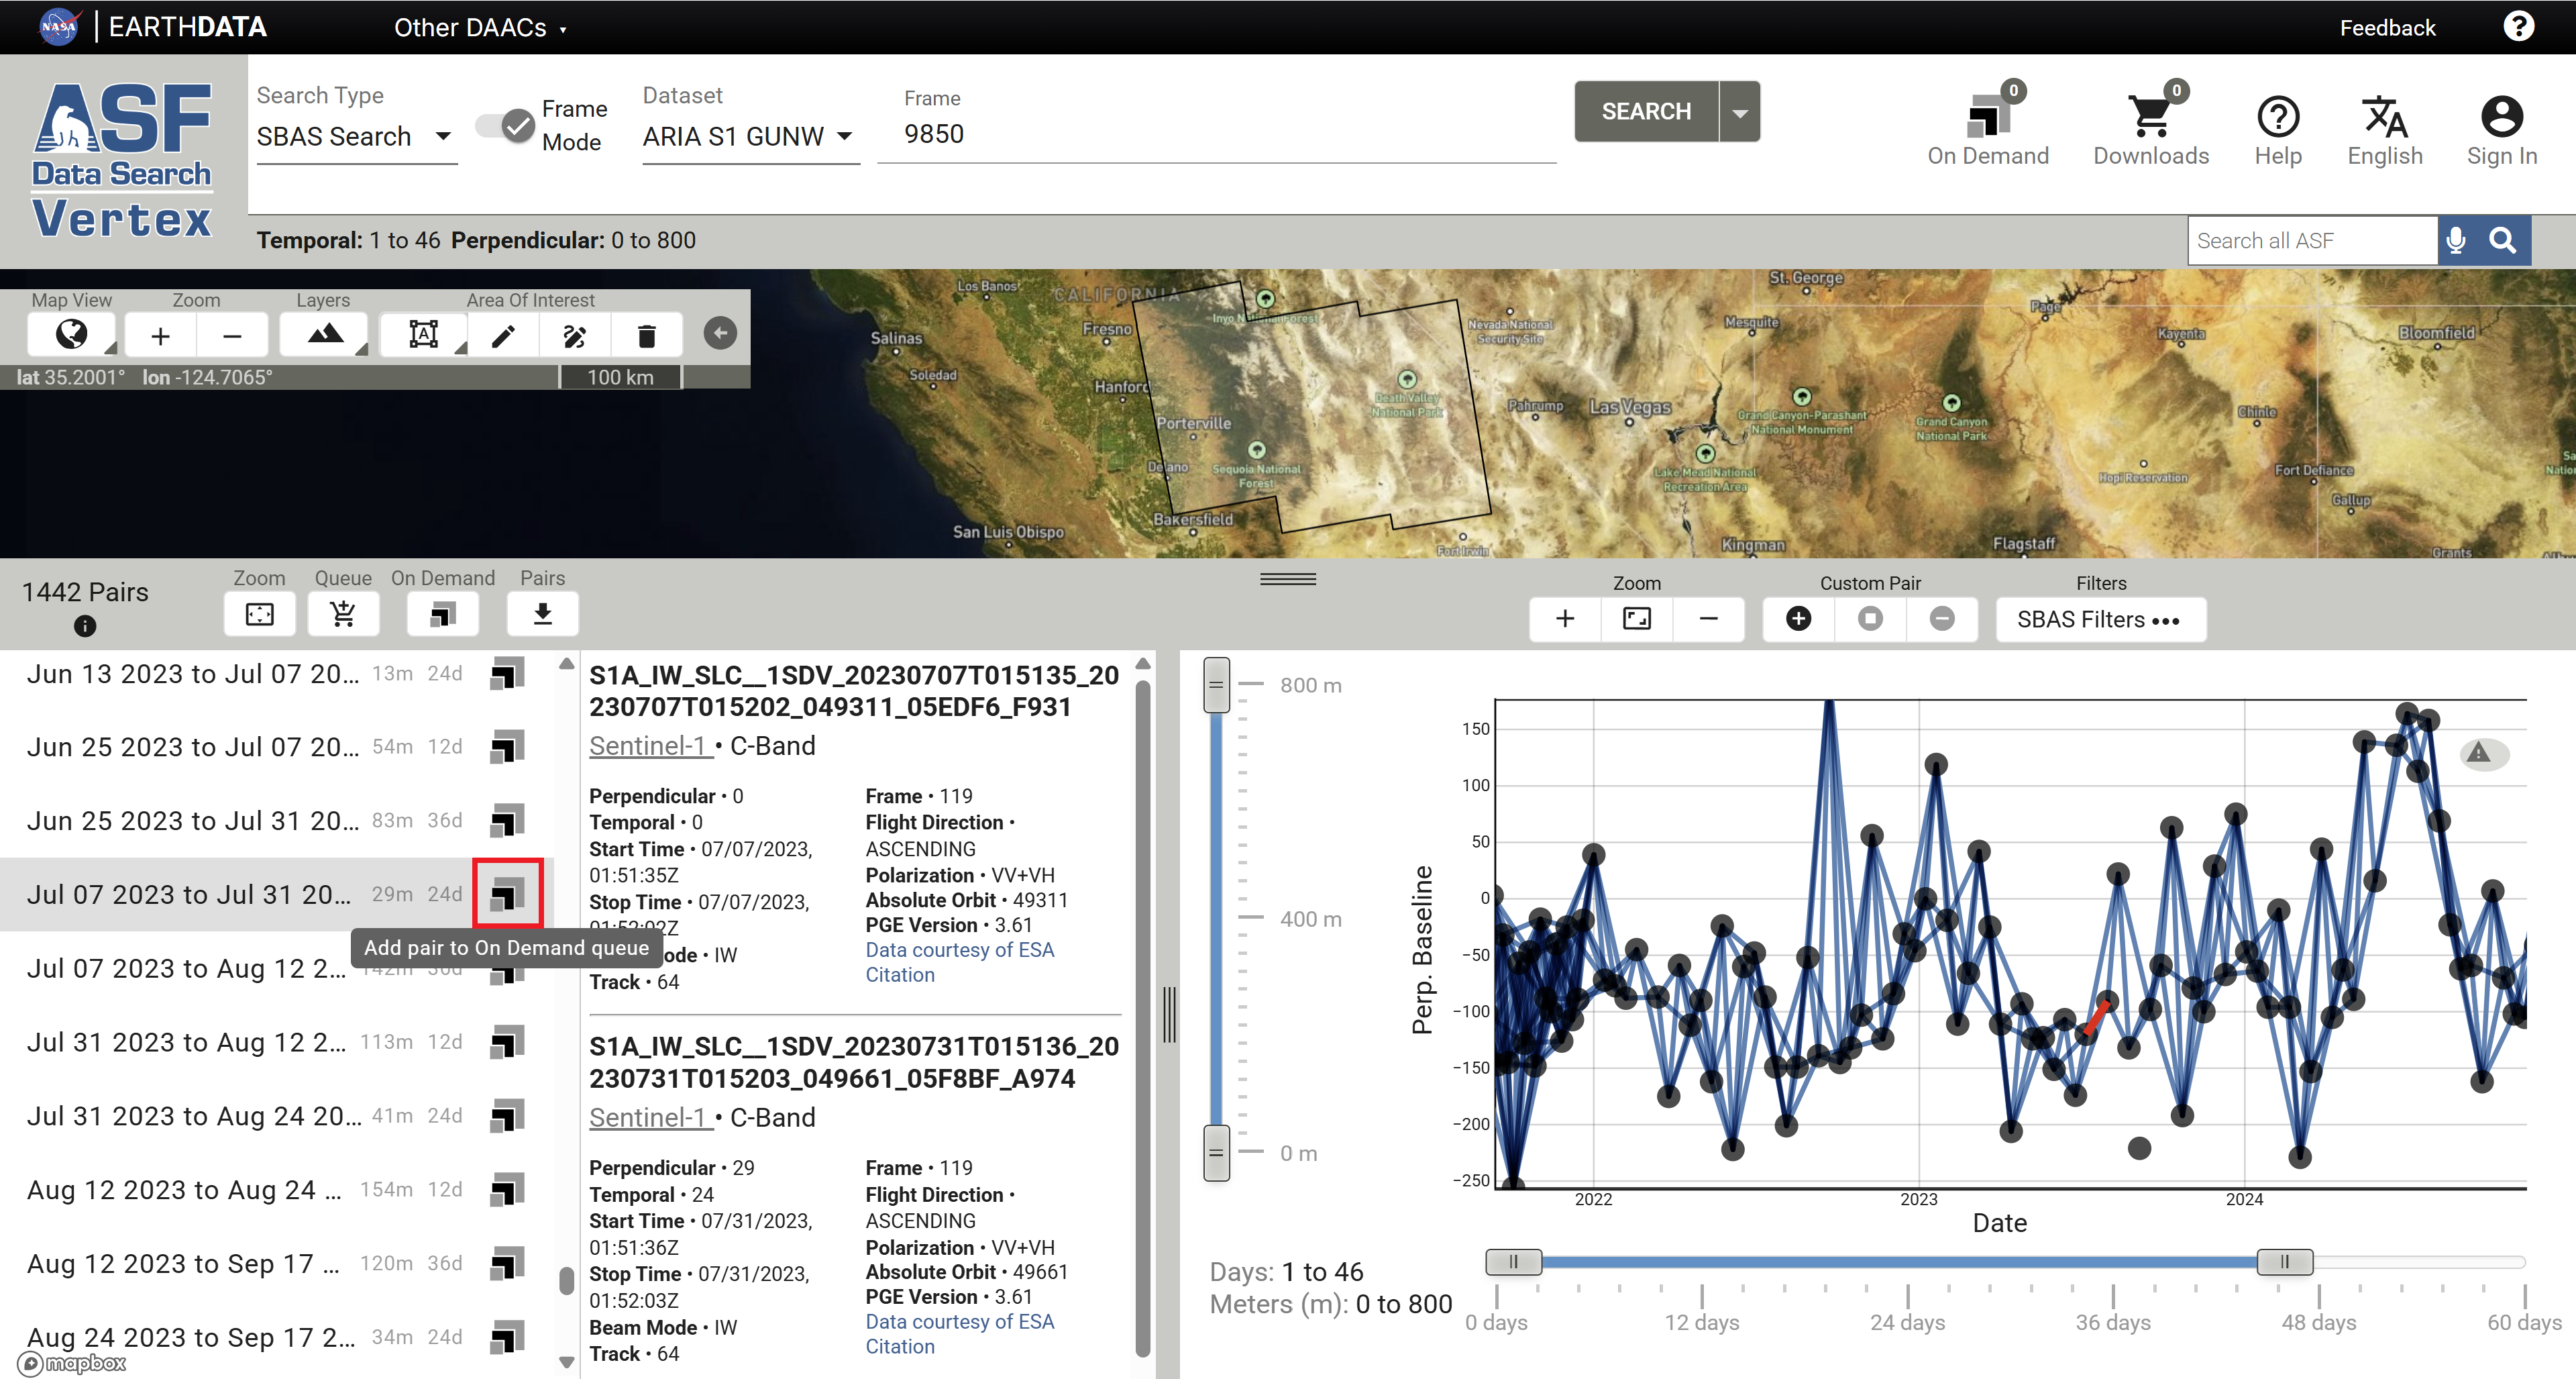Click the arrow beside SEARCH button

[1740, 112]
